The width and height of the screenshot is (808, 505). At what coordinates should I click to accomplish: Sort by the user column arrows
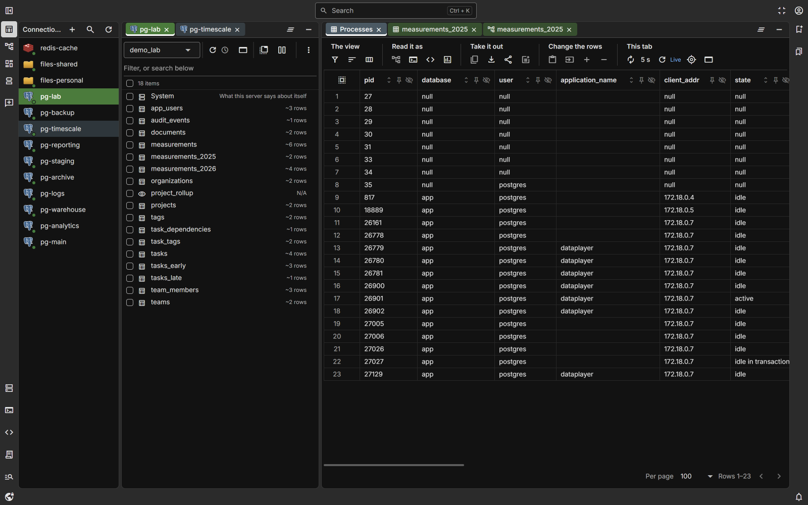[528, 80]
